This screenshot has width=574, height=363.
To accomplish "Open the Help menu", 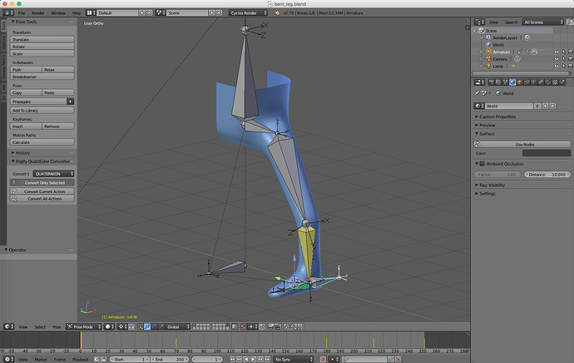I will coord(77,12).
